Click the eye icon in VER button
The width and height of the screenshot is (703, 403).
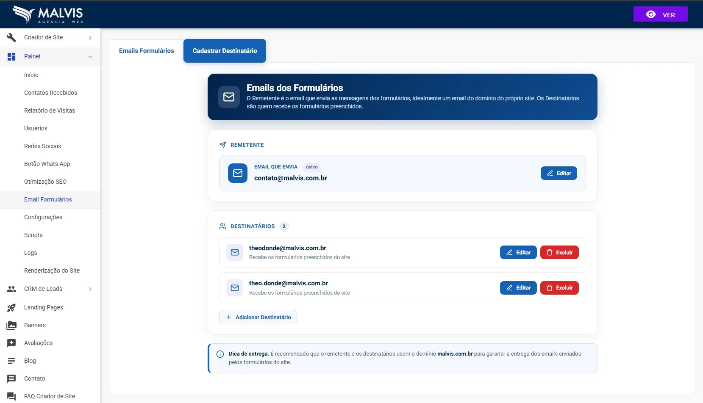click(x=651, y=14)
